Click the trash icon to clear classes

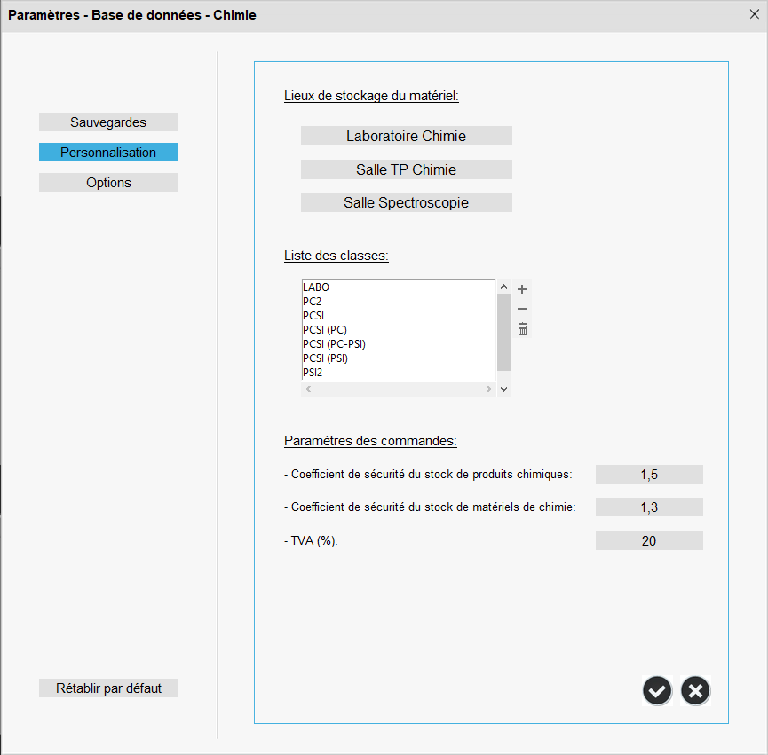522,329
